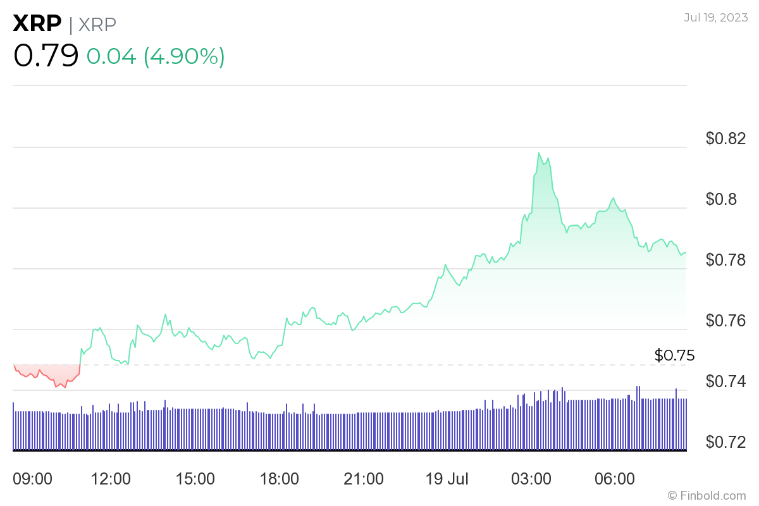Click the 12:00 time axis label
The height and width of the screenshot is (506, 759).
pyautogui.click(x=111, y=479)
